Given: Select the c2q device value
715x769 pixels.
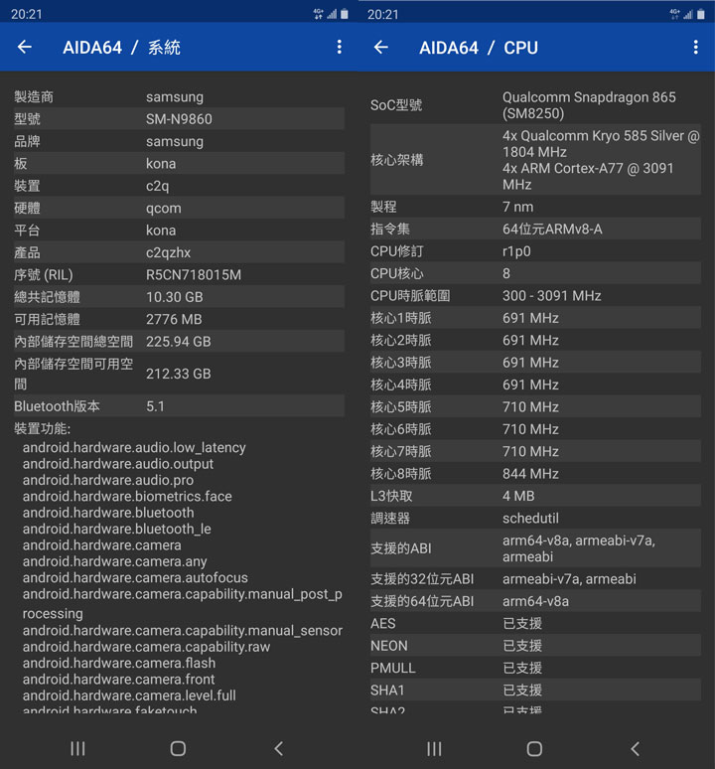Looking at the screenshot, I should 157,186.
